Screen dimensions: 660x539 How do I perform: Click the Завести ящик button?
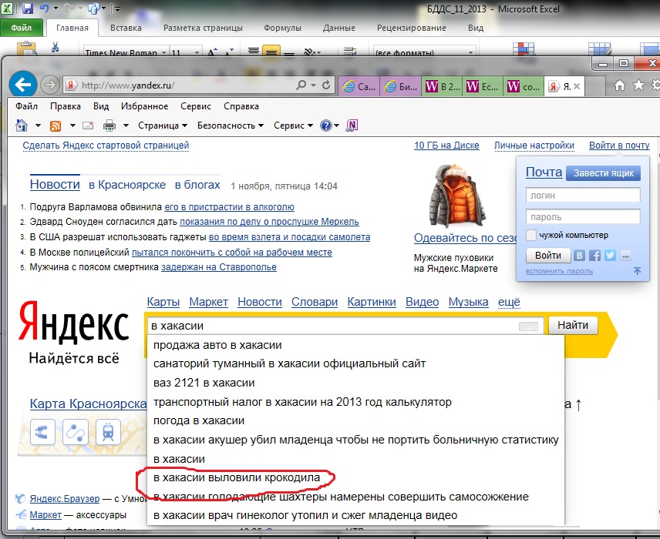pyautogui.click(x=603, y=173)
